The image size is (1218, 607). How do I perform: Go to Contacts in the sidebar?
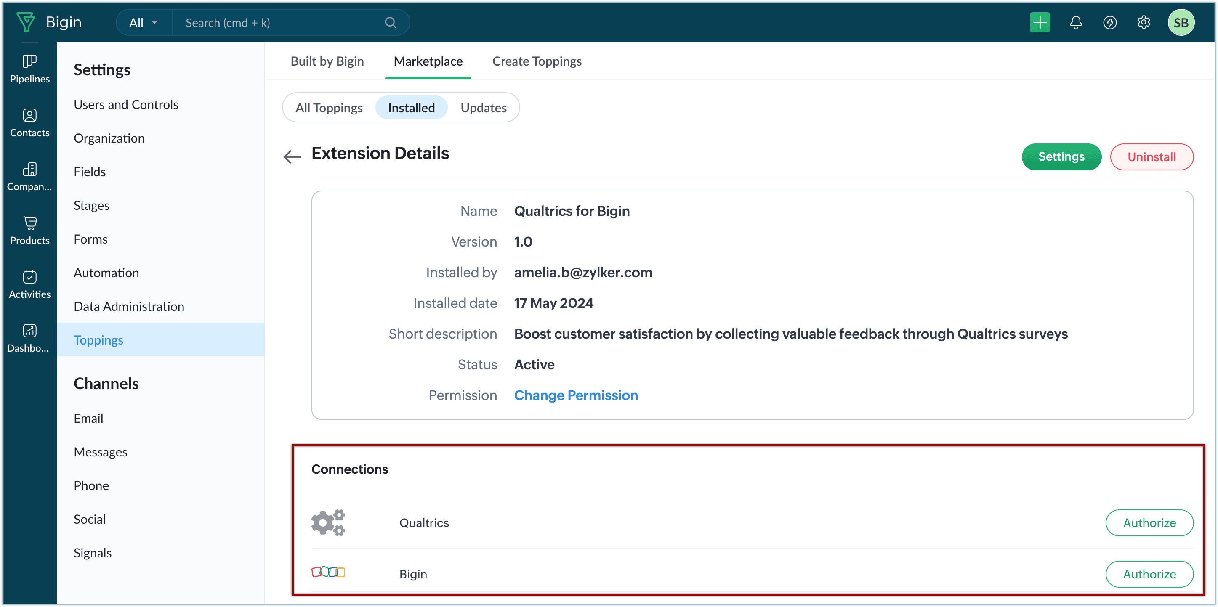(x=29, y=123)
